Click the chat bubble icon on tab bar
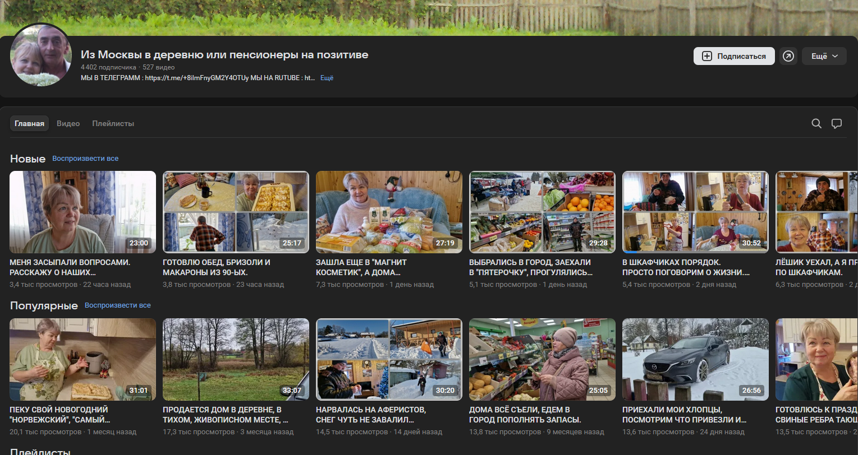This screenshot has height=455, width=858. click(x=837, y=123)
